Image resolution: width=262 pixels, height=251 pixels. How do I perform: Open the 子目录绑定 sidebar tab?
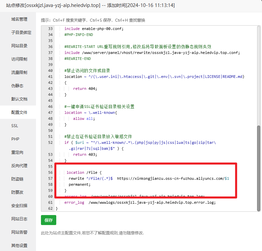click(21, 32)
